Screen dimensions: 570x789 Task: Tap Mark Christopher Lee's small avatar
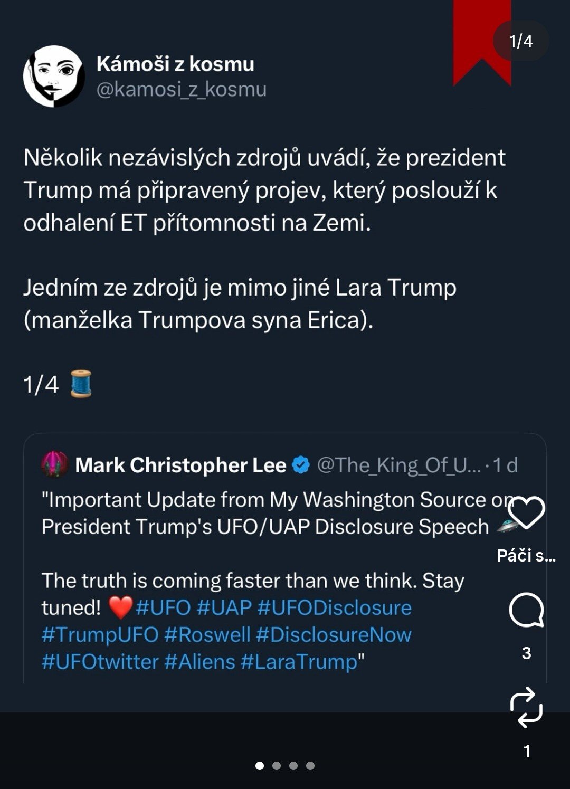pos(55,465)
